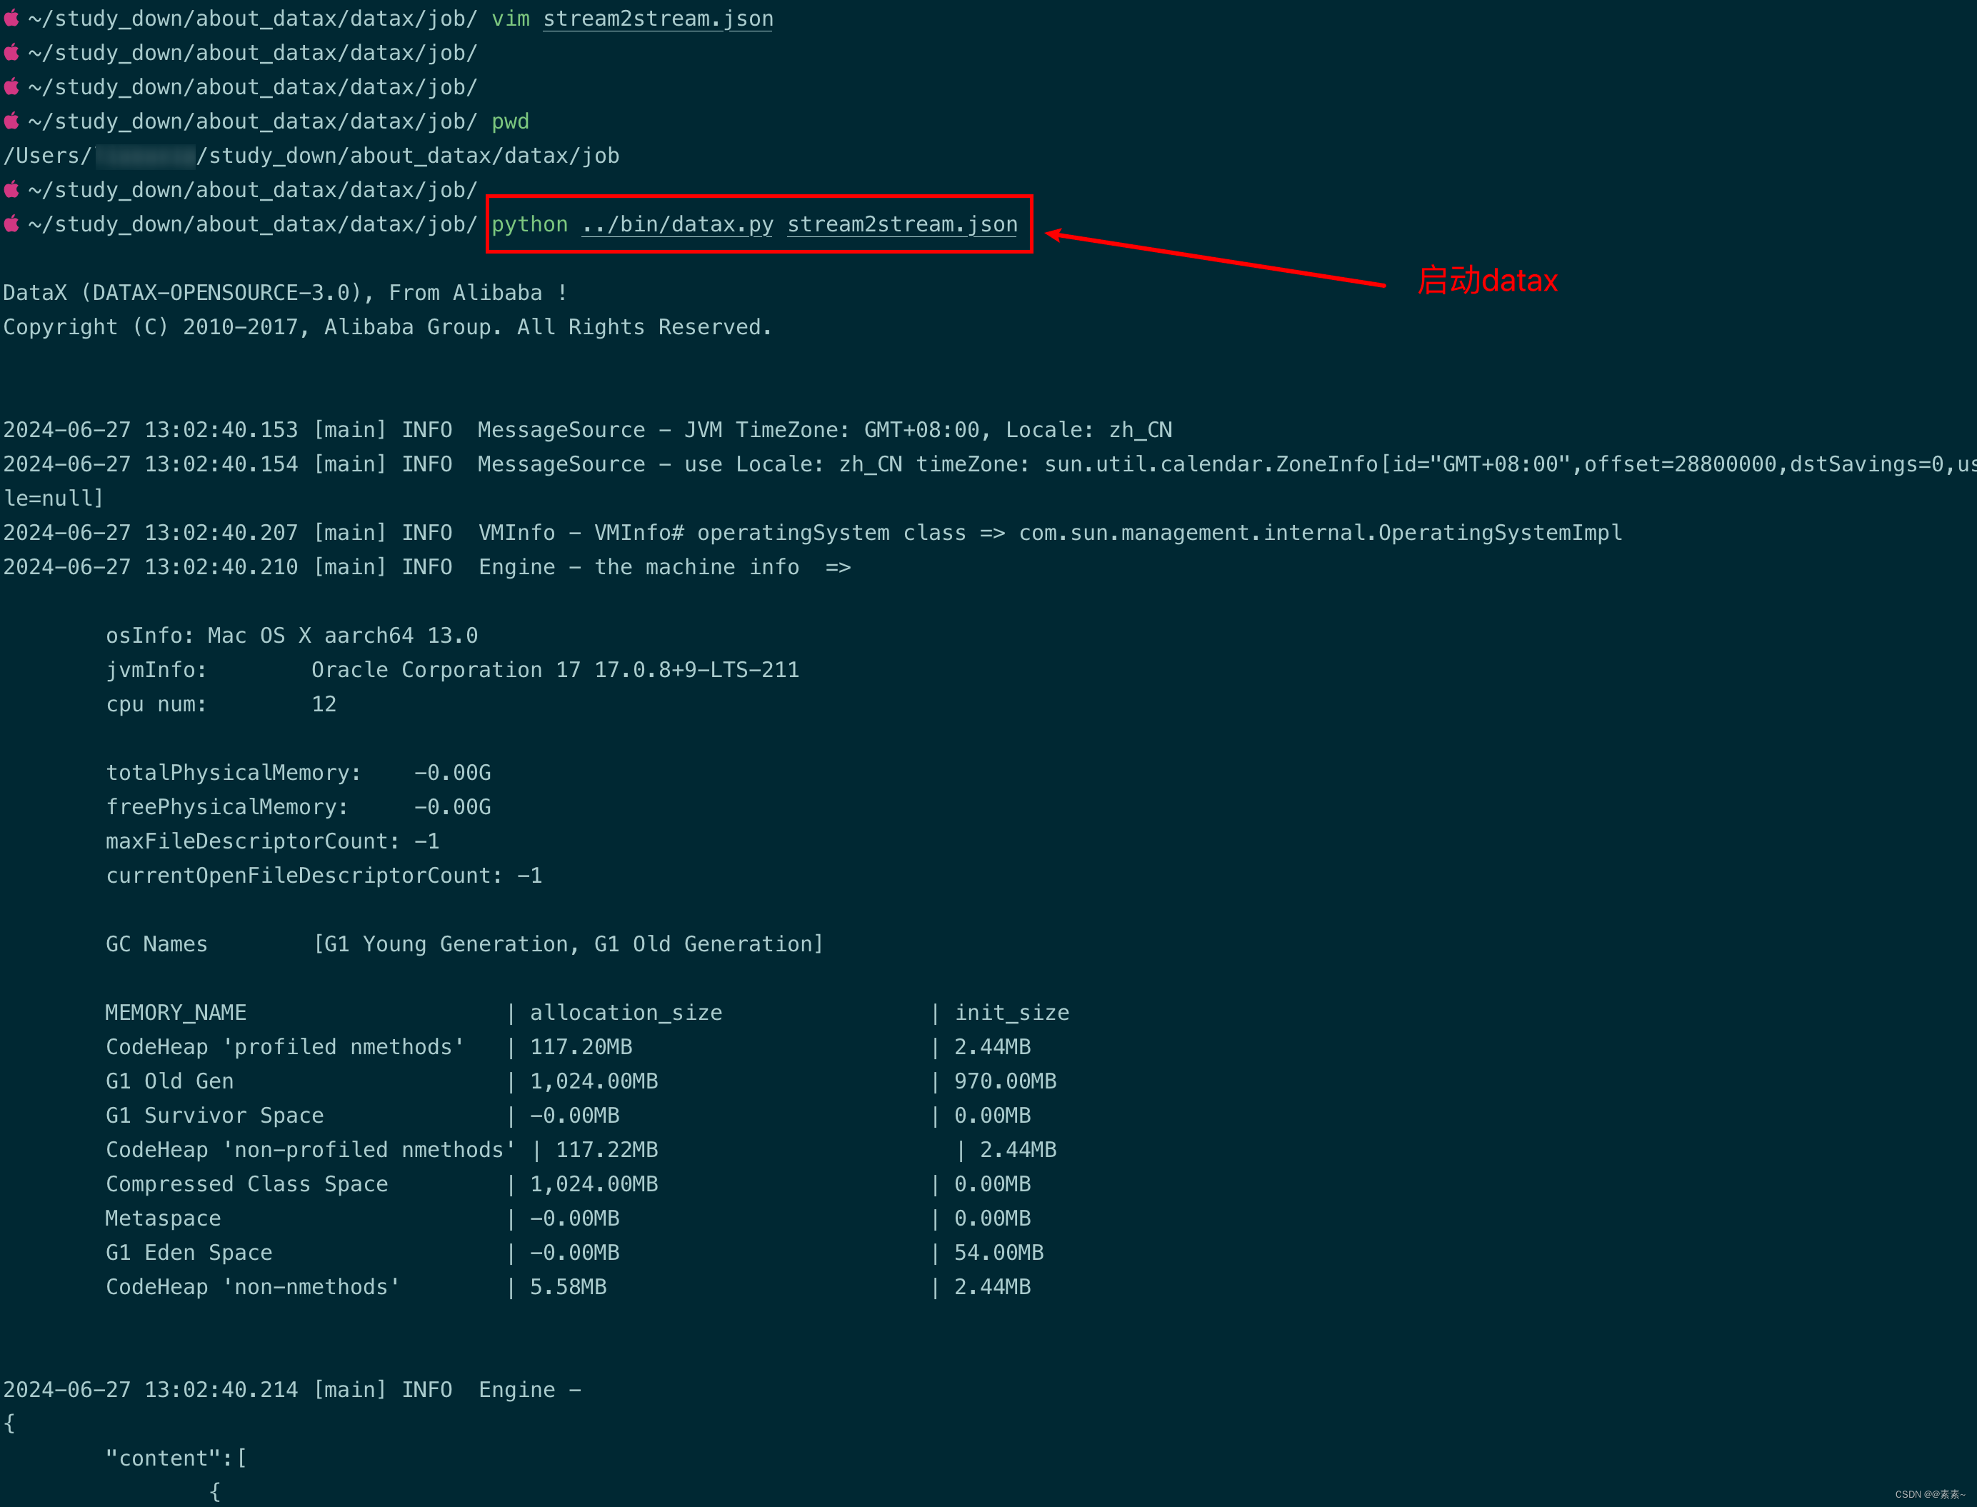Click the osInfo: Mac OS X aarch64 line
1977x1507 pixels.
[291, 636]
